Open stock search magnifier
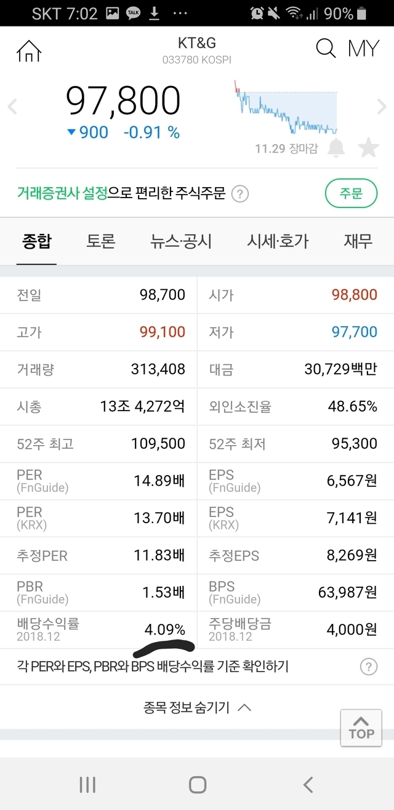Viewport: 394px width, 810px height. pyautogui.click(x=326, y=48)
